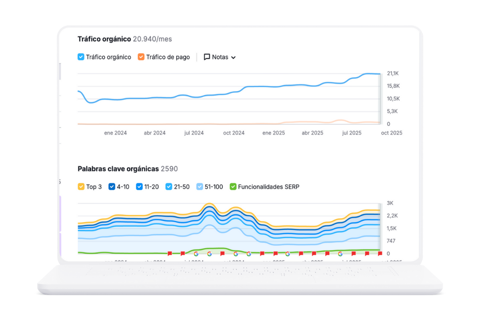The height and width of the screenshot is (320, 480).
Task: Click the leftmost Google update icon on timeline
Action: pyautogui.click(x=196, y=254)
